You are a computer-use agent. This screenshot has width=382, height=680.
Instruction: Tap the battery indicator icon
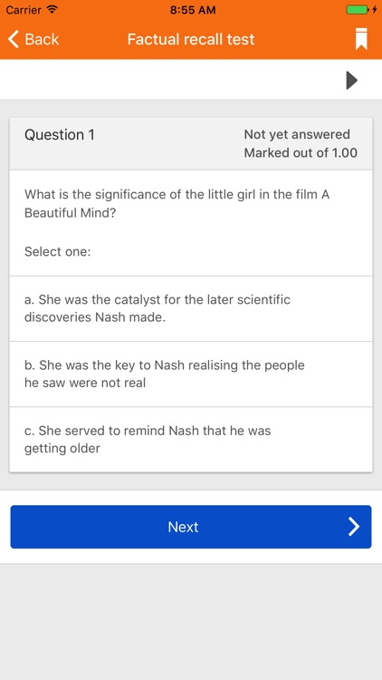pos(357,10)
